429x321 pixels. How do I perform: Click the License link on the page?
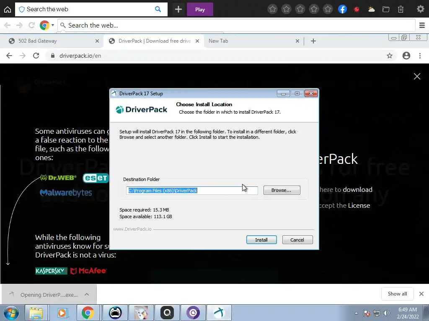coord(359,206)
